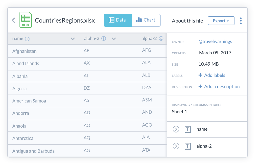The width and height of the screenshot is (255, 165).
Task: Expand the name column details in sidebar
Action: point(176,129)
